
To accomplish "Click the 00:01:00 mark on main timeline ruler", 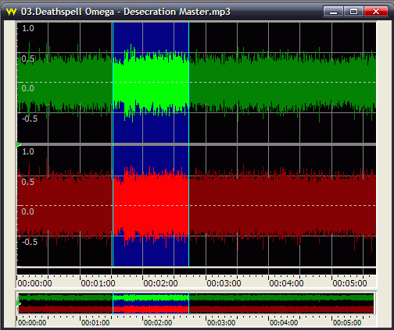I will [98, 283].
